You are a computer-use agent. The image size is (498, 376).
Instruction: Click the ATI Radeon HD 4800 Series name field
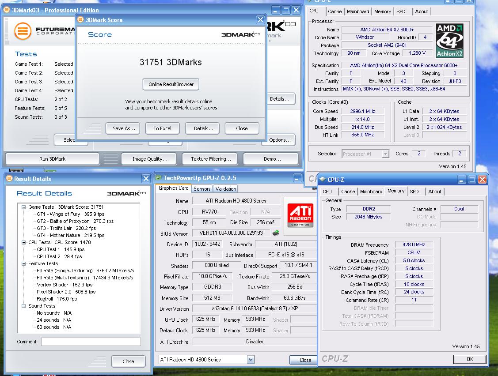click(236, 200)
